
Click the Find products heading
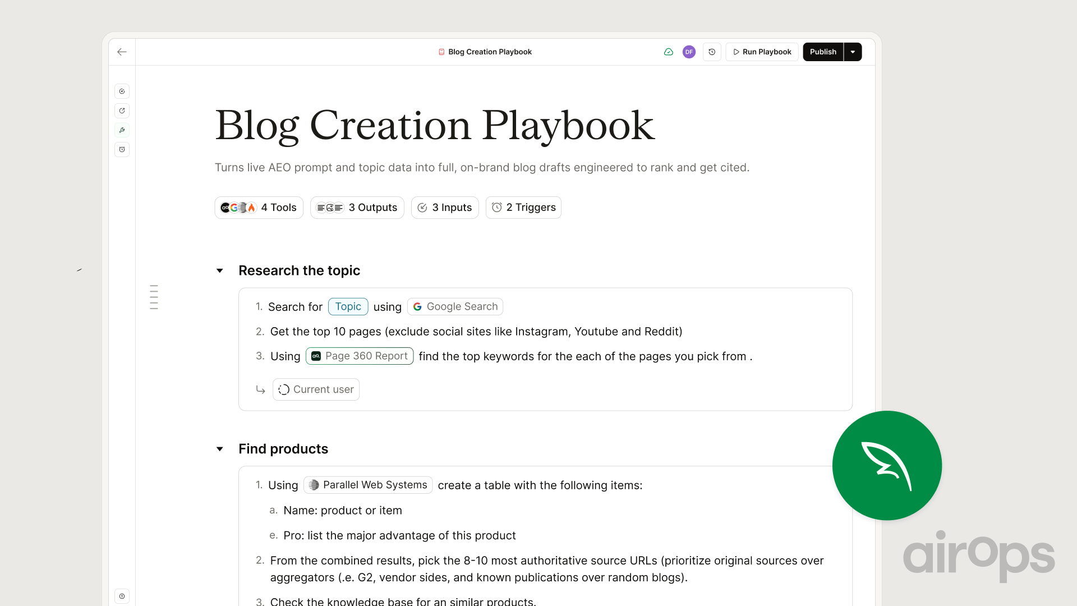click(x=283, y=449)
